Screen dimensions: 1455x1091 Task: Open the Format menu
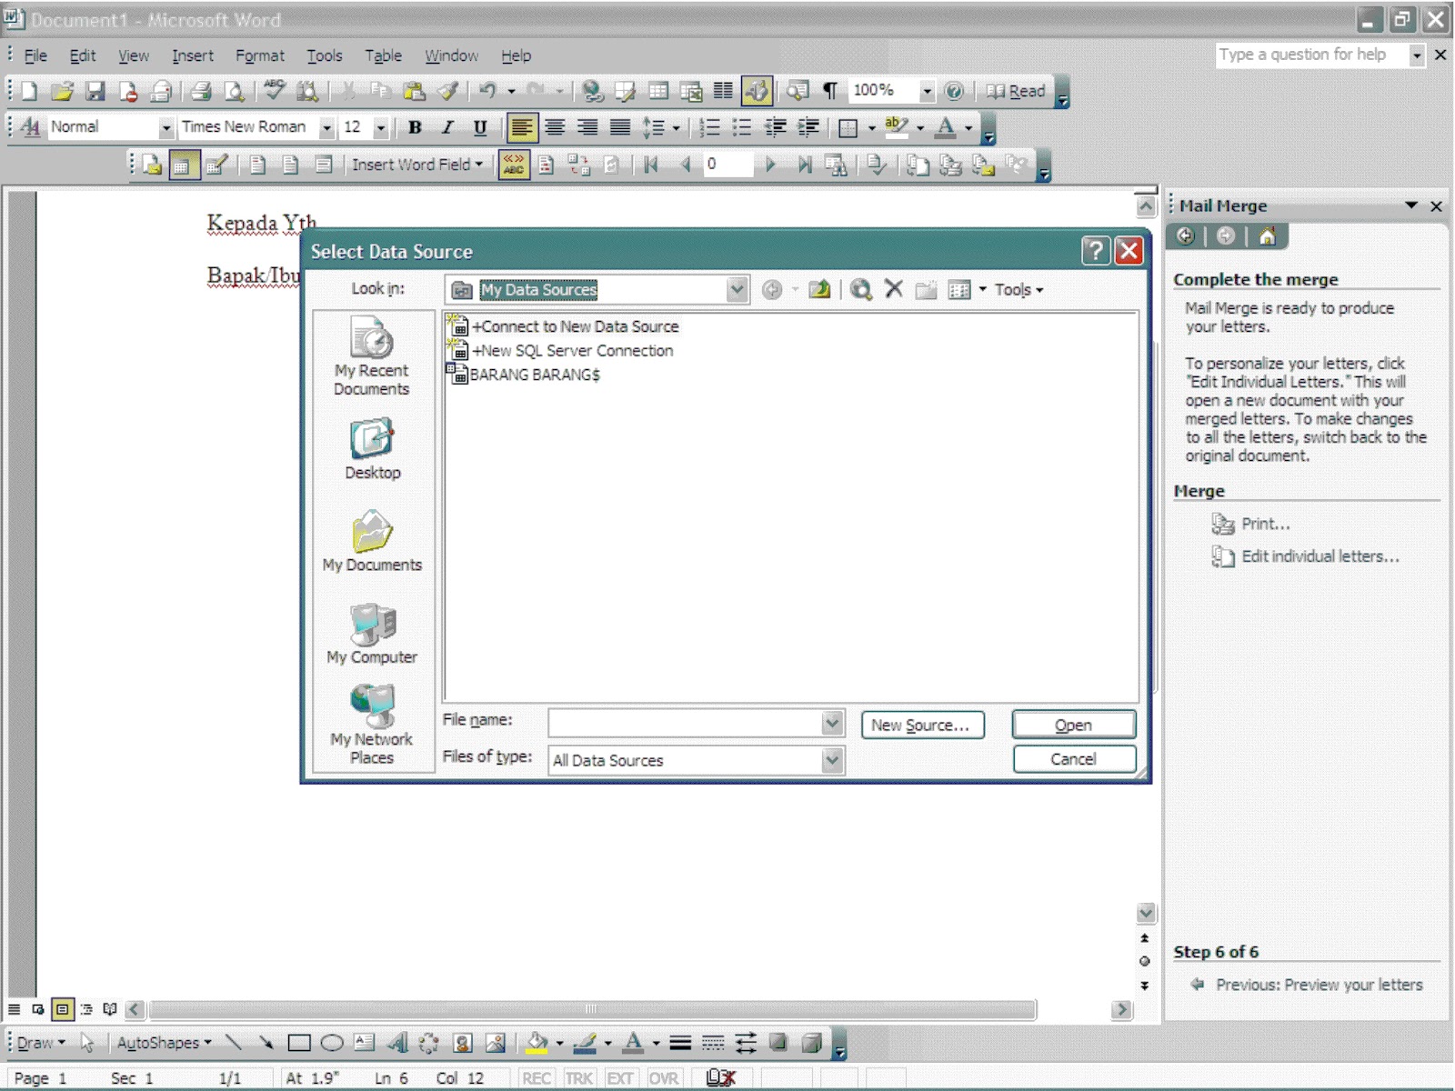pyautogui.click(x=260, y=55)
